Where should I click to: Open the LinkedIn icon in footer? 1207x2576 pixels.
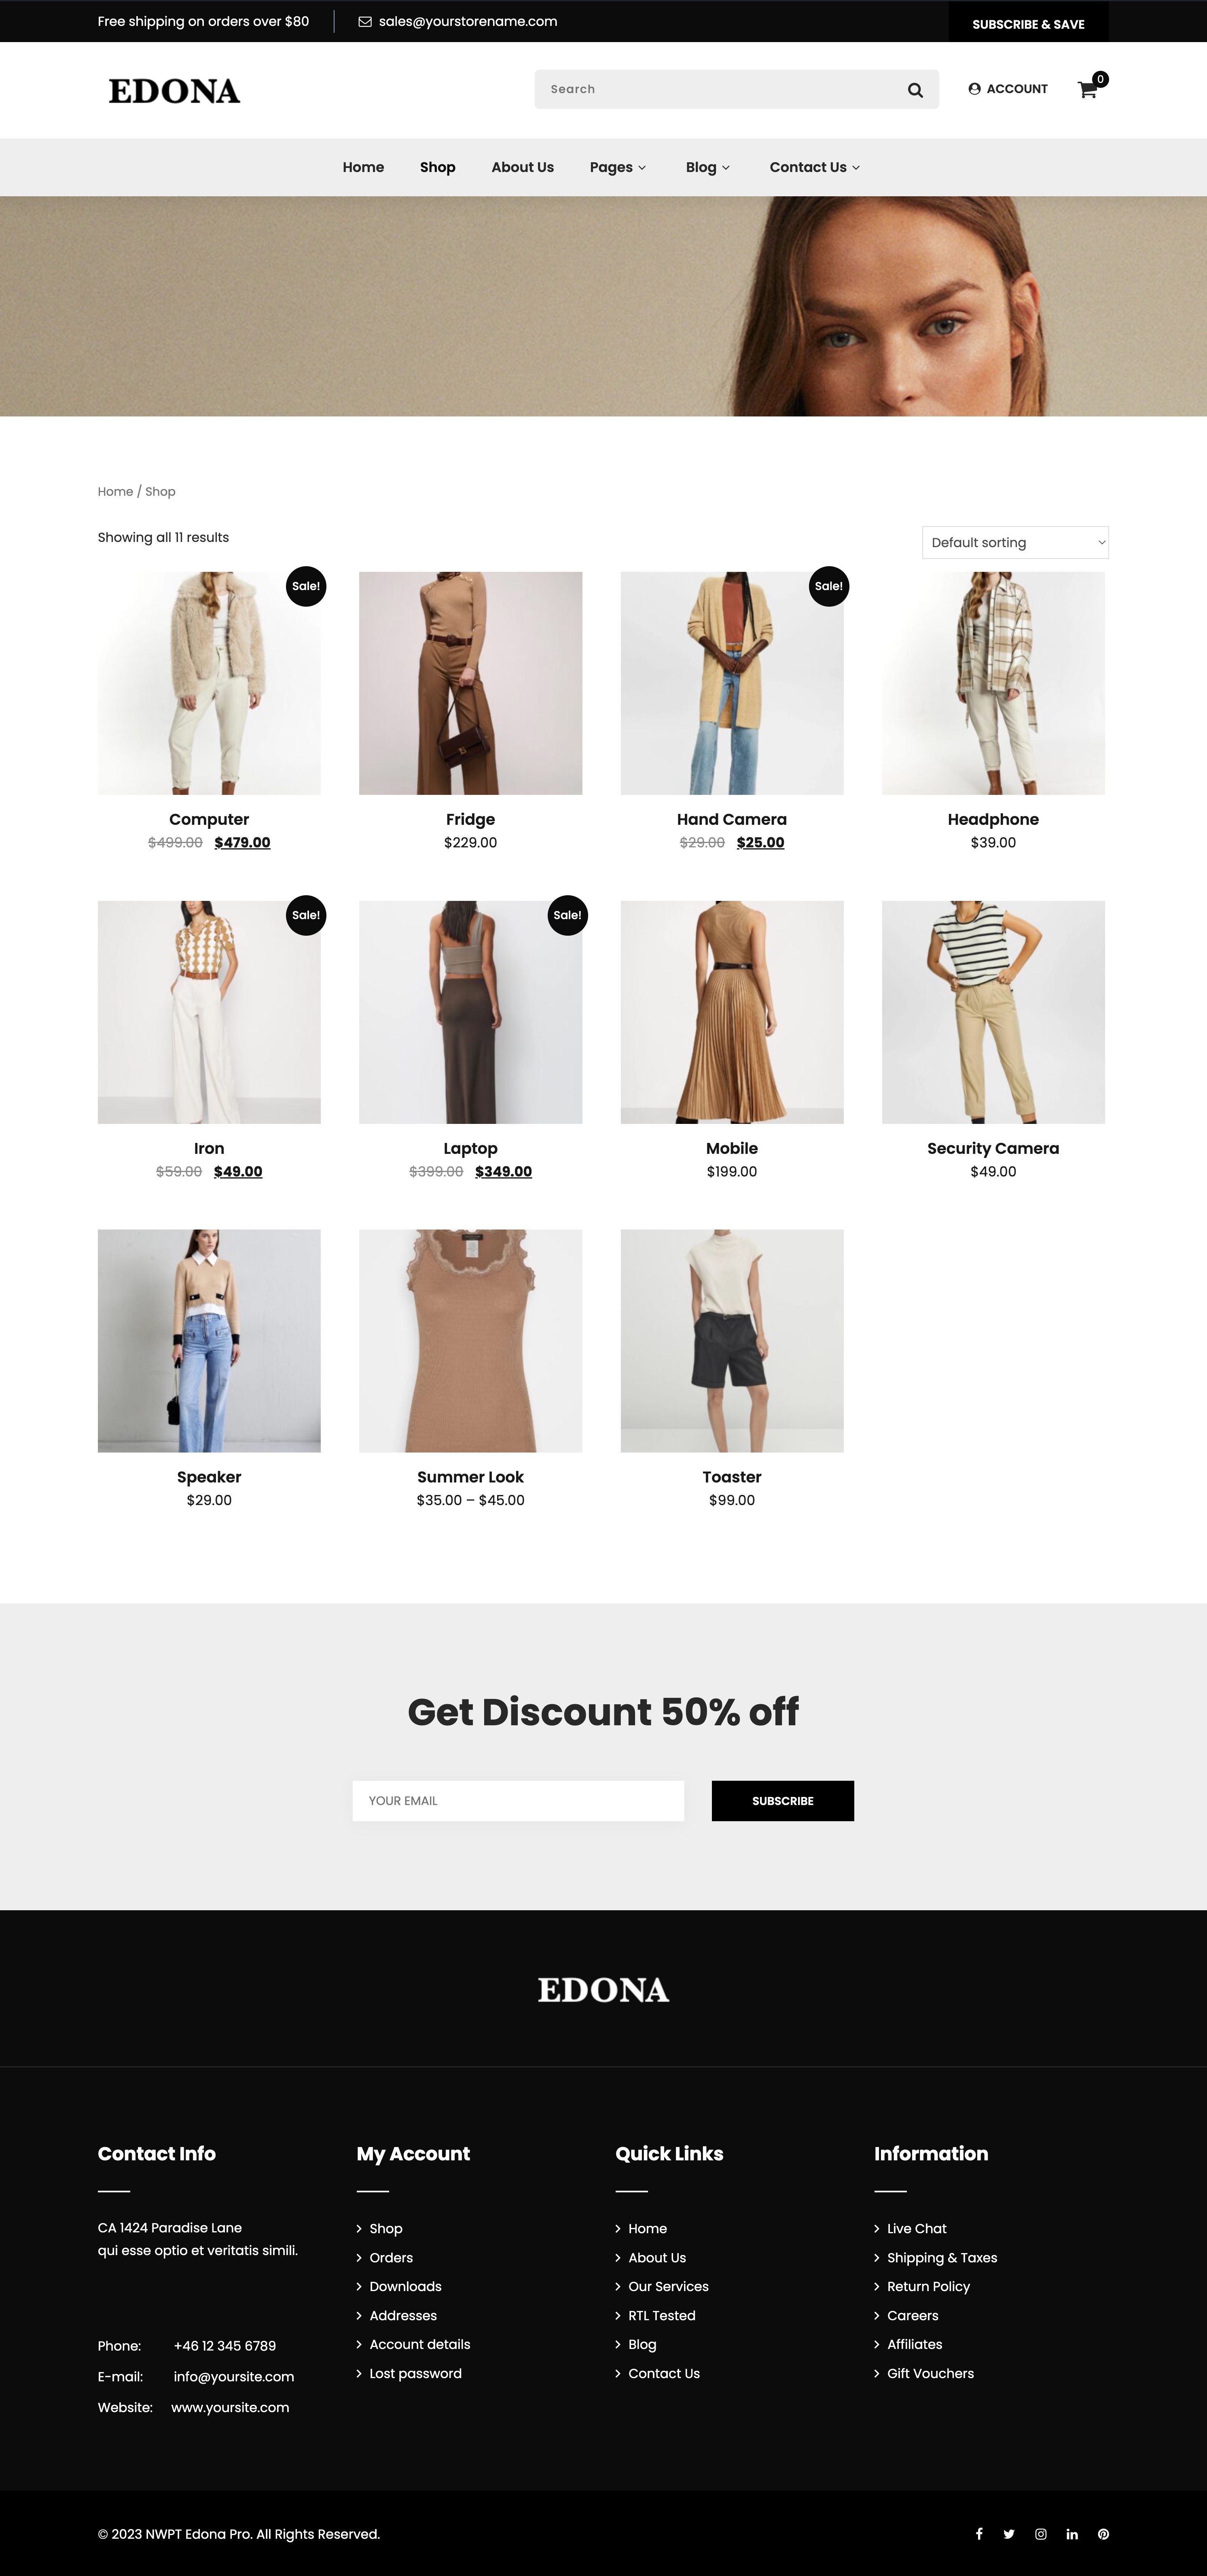point(1072,2533)
